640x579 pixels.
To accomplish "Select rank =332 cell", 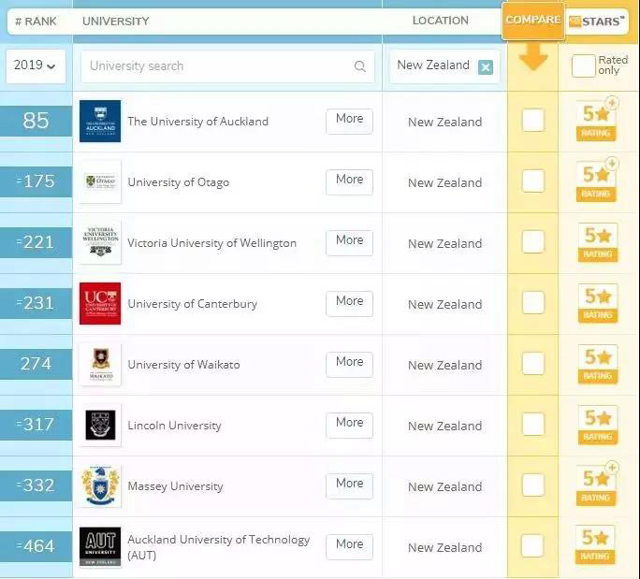I will pyautogui.click(x=36, y=486).
